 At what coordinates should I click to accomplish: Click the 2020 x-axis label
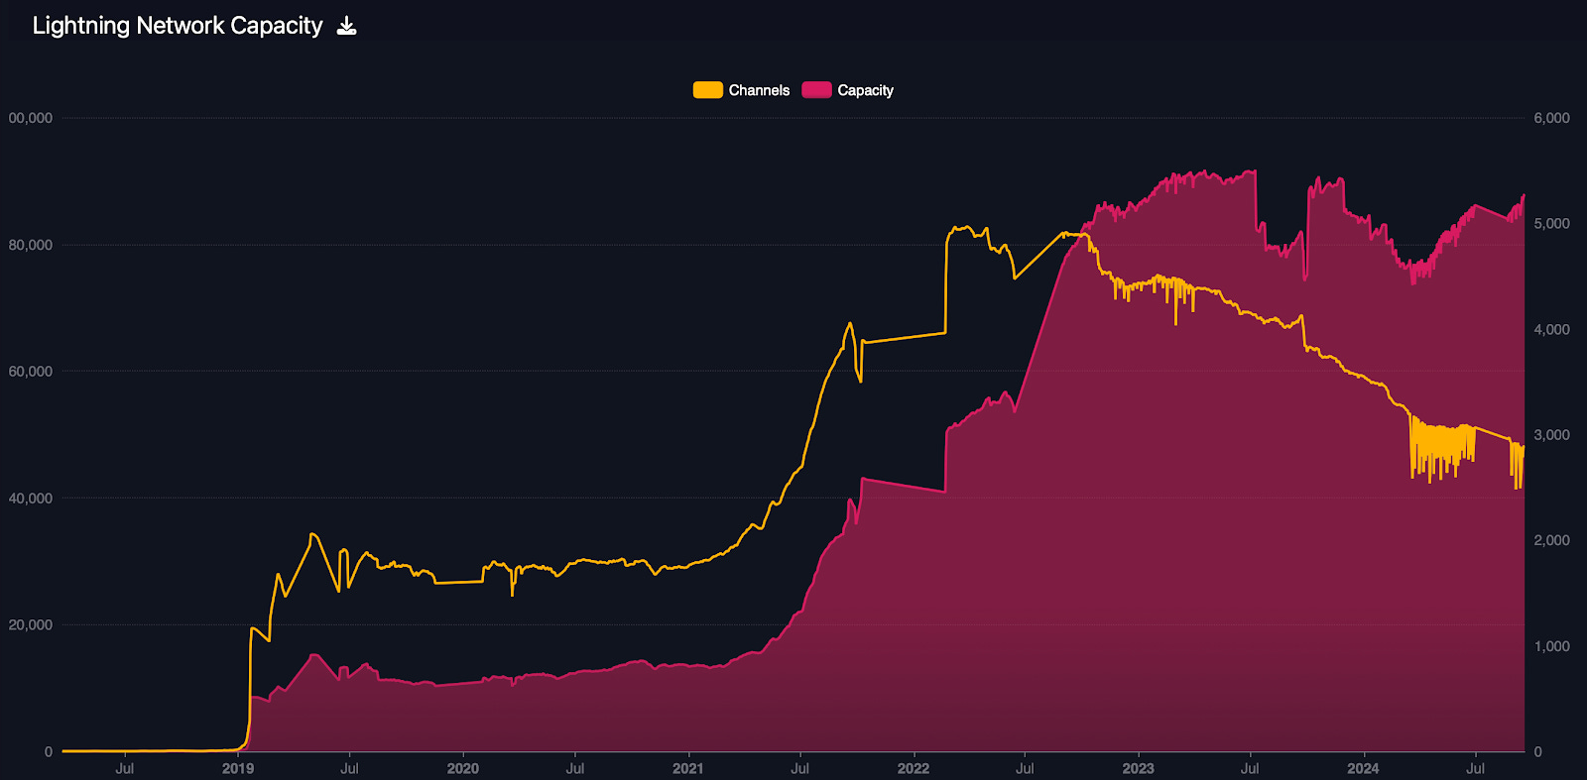[x=462, y=768]
